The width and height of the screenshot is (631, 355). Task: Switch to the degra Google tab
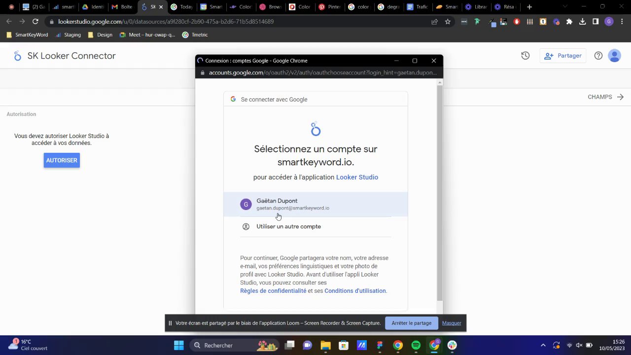(388, 7)
